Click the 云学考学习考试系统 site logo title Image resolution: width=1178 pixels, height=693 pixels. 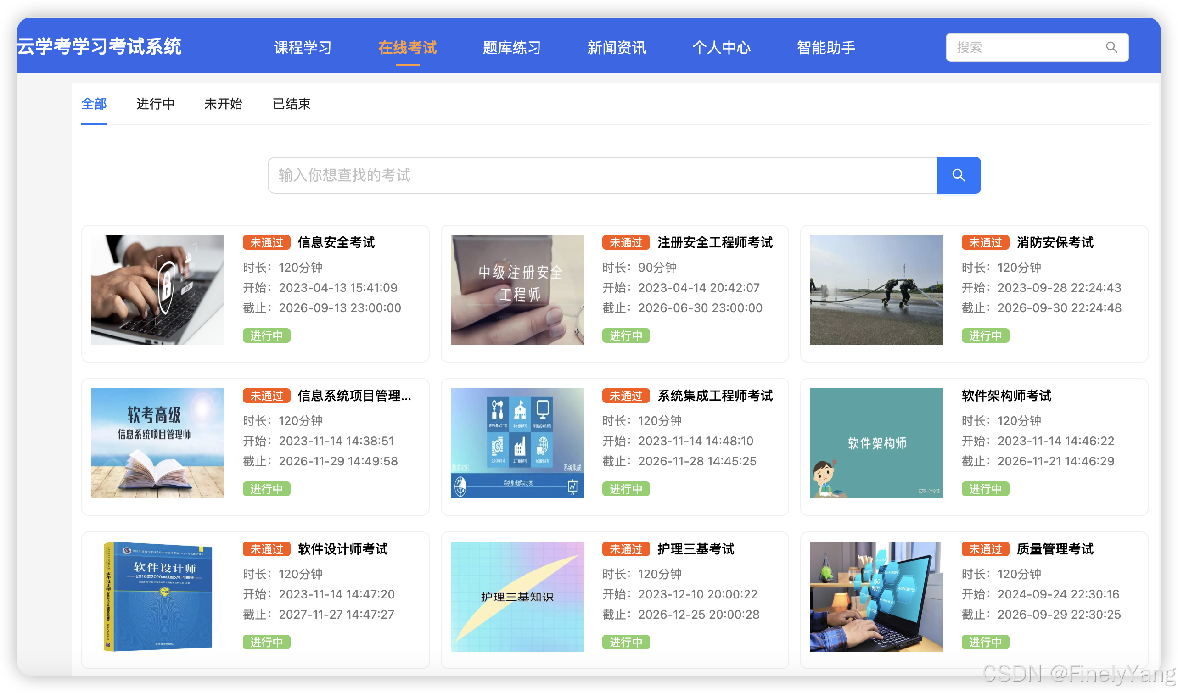click(x=99, y=46)
